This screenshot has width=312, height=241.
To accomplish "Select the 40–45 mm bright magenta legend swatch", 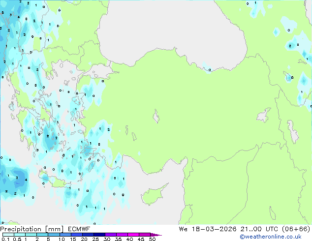I will (133, 235).
